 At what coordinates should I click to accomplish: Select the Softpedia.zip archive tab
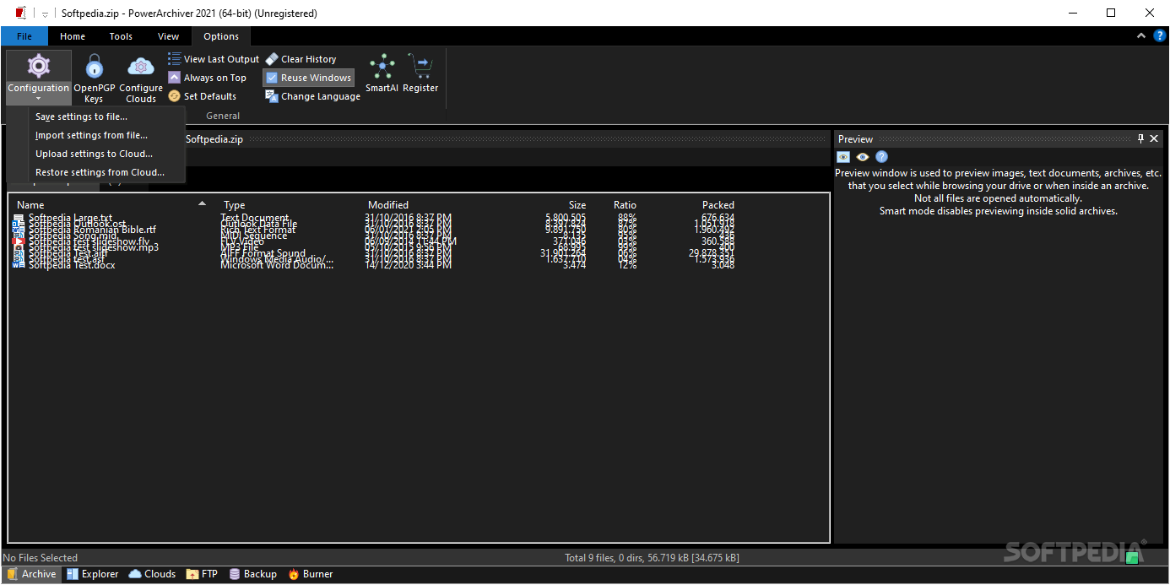(x=214, y=139)
